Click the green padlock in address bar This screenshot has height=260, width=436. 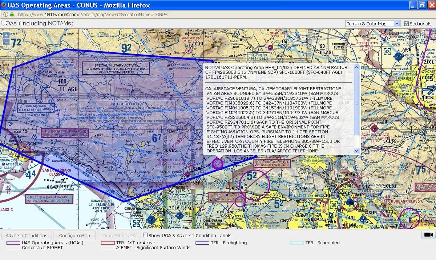click(x=12, y=15)
